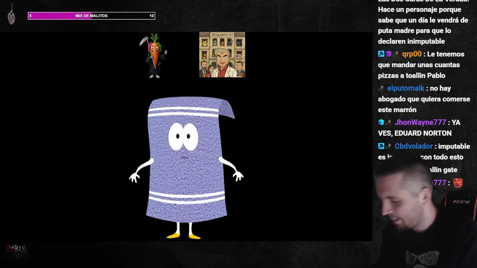Click the blue arrow badge beside Cbdvolador
Image resolution: width=477 pixels, height=268 pixels.
[x=381, y=146]
